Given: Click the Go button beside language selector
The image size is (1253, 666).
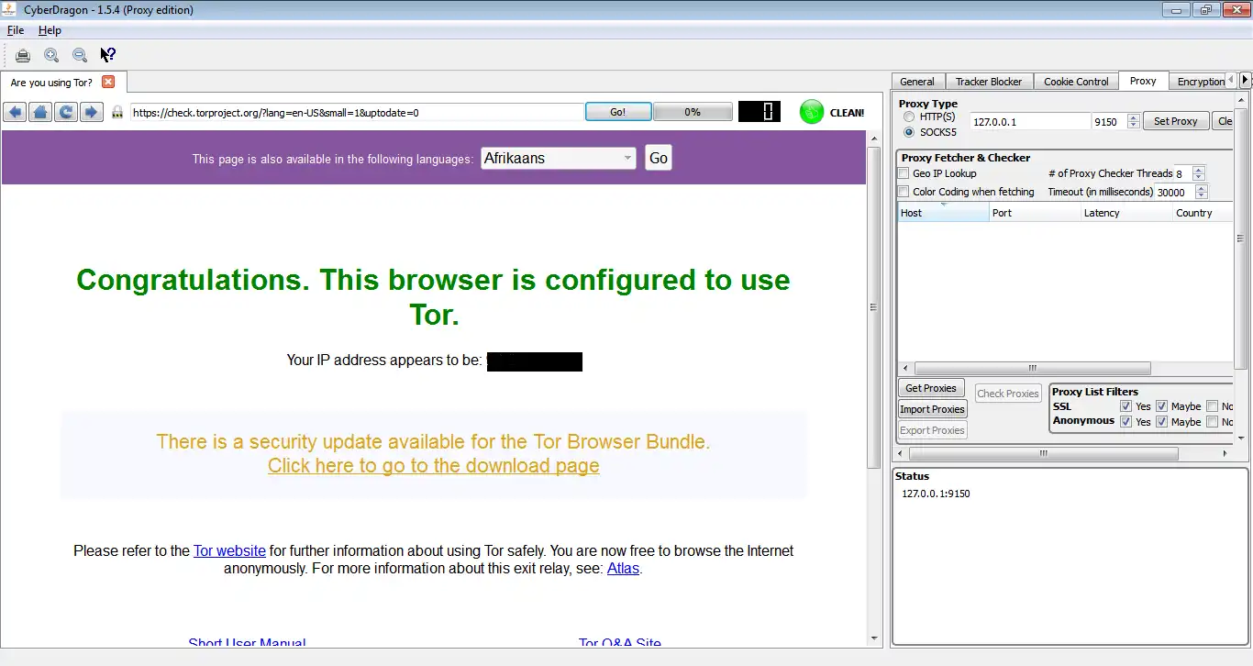Looking at the screenshot, I should pyautogui.click(x=659, y=158).
